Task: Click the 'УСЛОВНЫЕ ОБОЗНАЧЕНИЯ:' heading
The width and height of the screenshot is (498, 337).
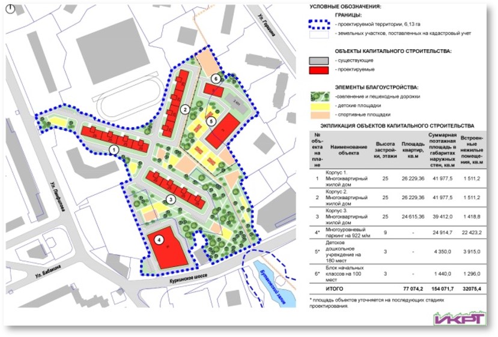Action: (x=345, y=7)
